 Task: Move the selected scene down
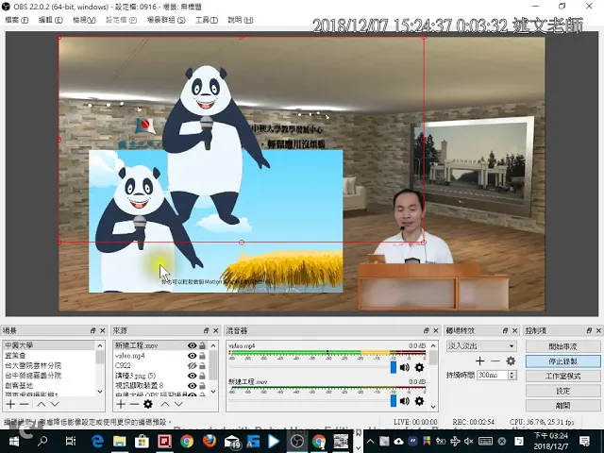55,404
